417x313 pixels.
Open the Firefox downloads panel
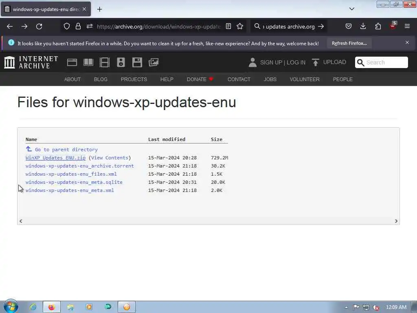pyautogui.click(x=363, y=26)
